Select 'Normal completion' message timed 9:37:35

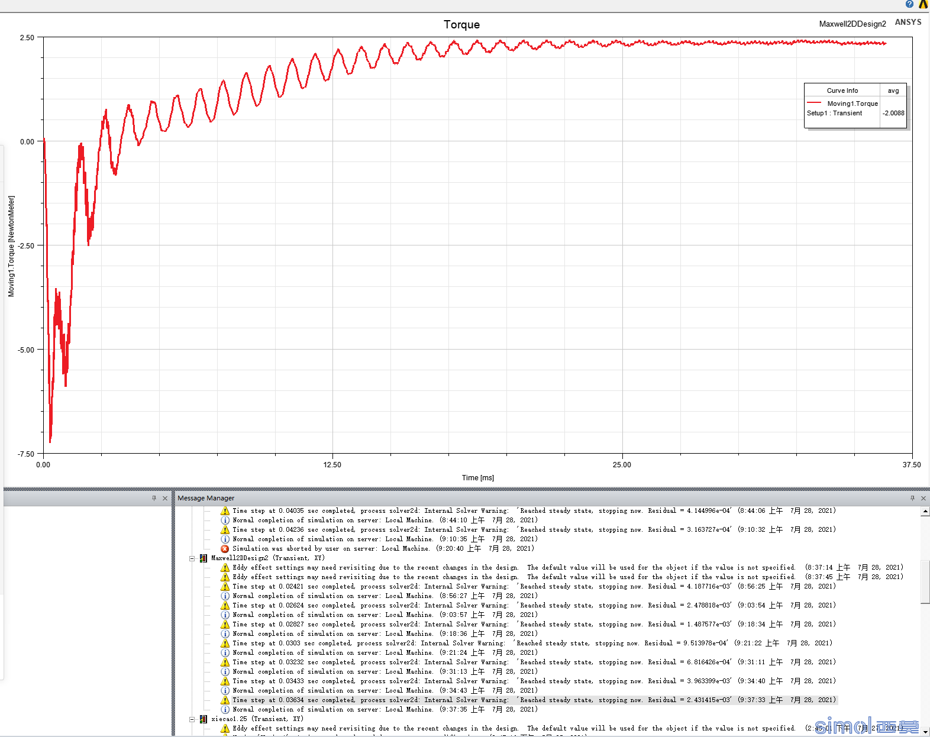pos(385,709)
